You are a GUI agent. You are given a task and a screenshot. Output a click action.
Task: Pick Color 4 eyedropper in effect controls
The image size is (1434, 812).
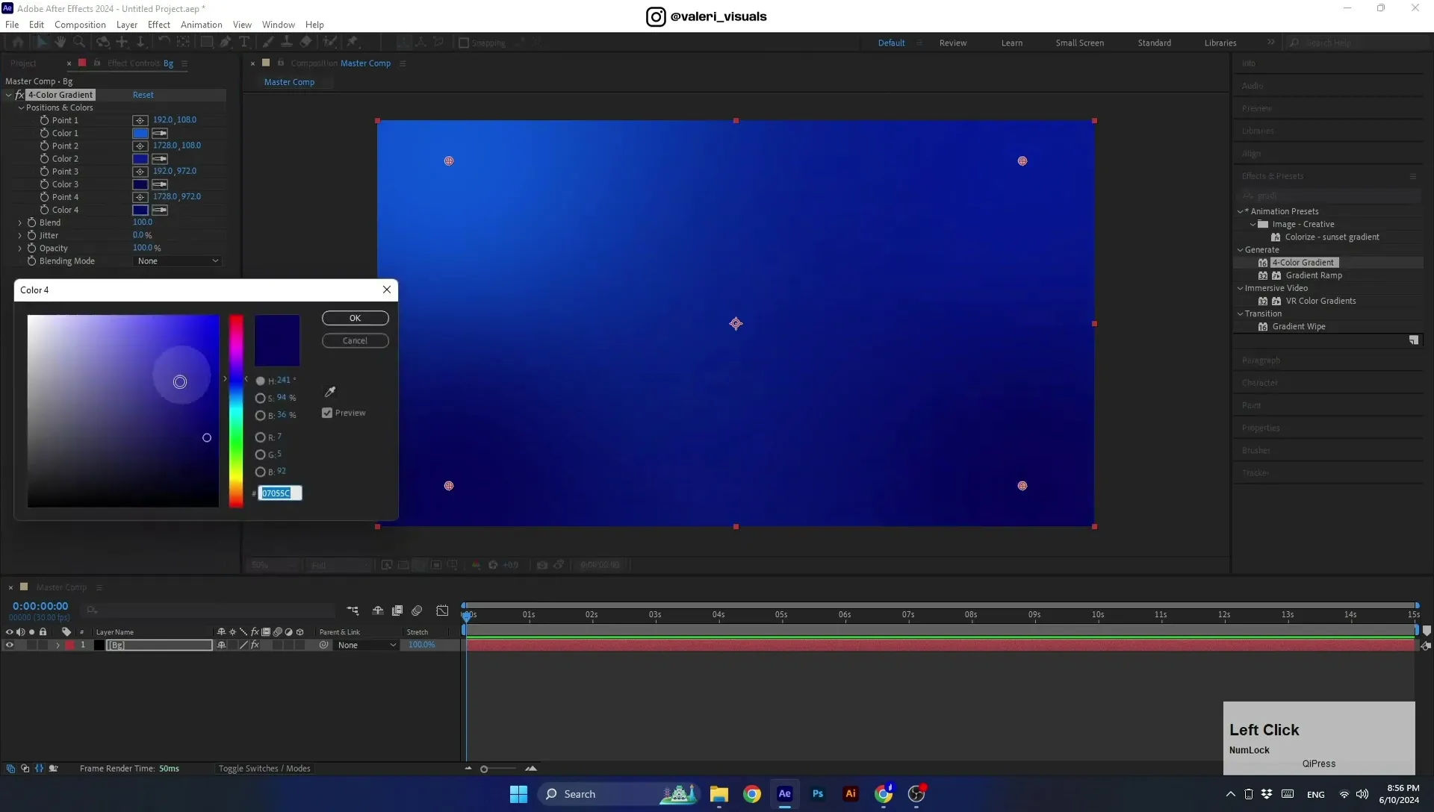(160, 210)
